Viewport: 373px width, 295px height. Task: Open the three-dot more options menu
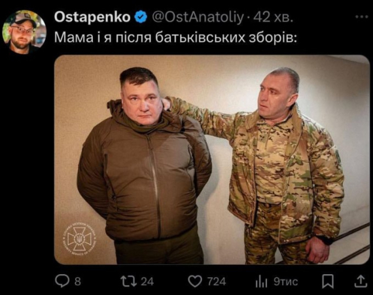point(362,17)
